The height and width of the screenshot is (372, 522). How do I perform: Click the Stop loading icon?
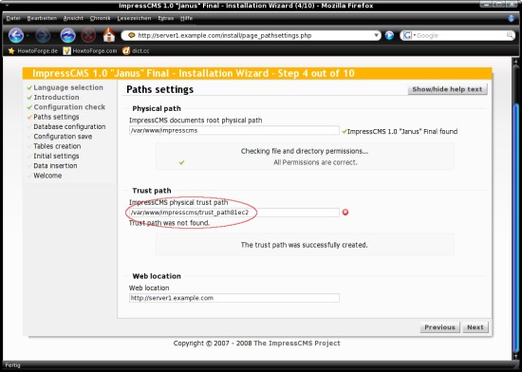[x=88, y=35]
